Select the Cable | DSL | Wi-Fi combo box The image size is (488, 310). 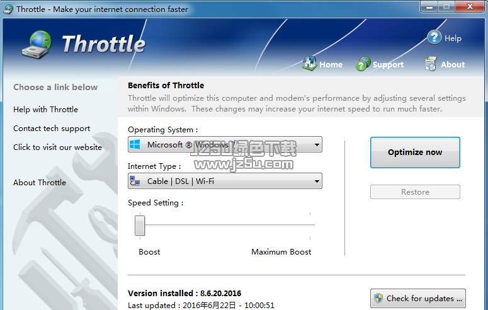[x=225, y=181]
